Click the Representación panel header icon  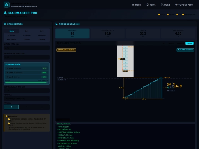[x=56, y=24]
